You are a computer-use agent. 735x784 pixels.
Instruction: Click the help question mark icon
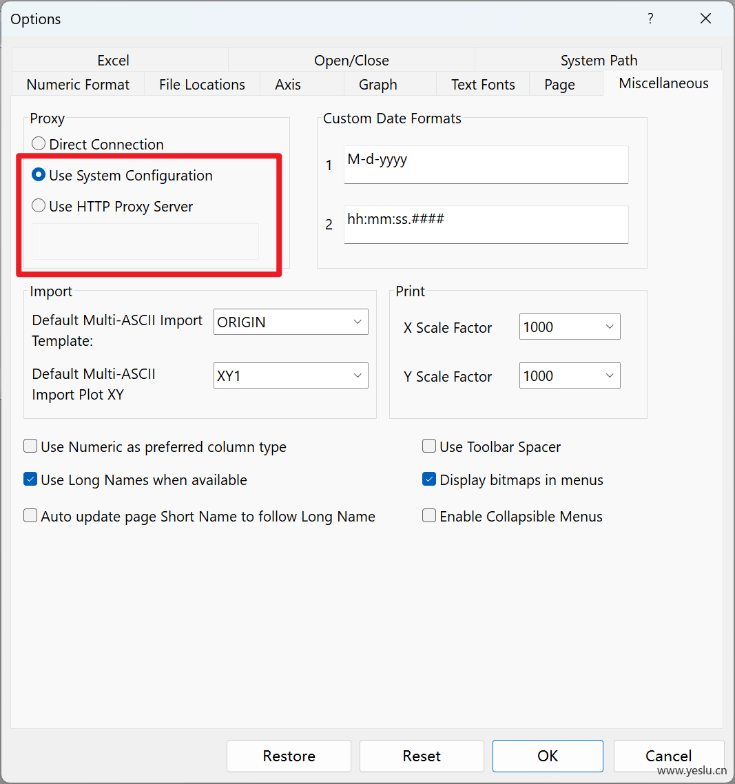click(x=650, y=19)
